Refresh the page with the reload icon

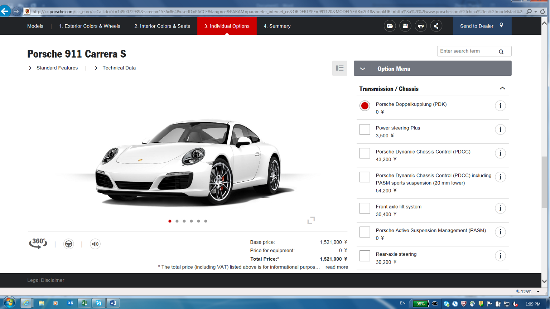(543, 11)
